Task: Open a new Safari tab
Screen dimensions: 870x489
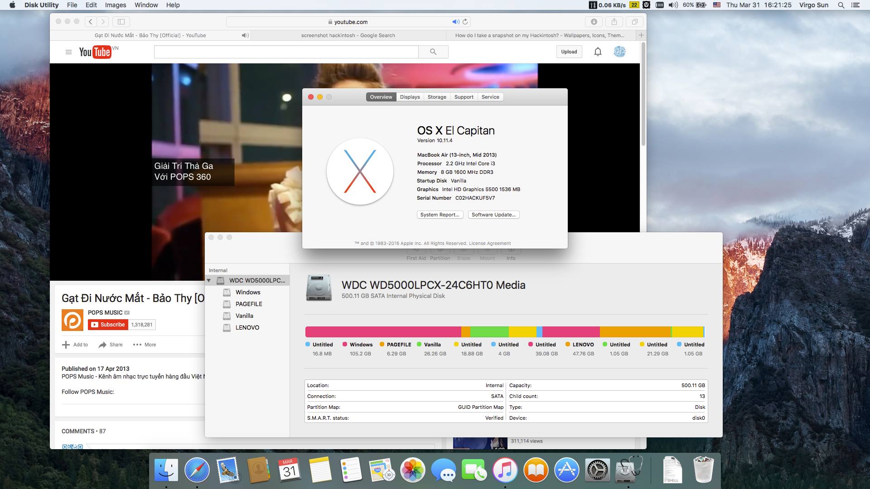Action: click(x=641, y=35)
